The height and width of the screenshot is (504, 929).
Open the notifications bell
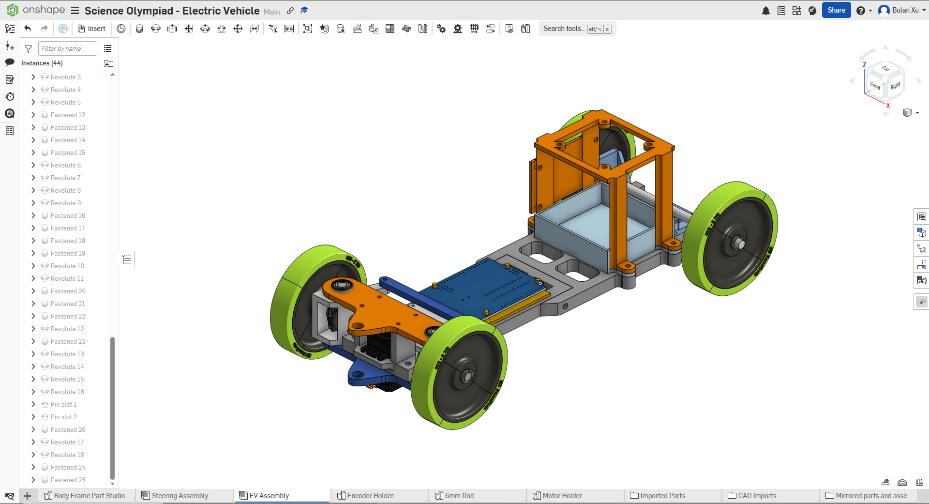pyautogui.click(x=765, y=11)
